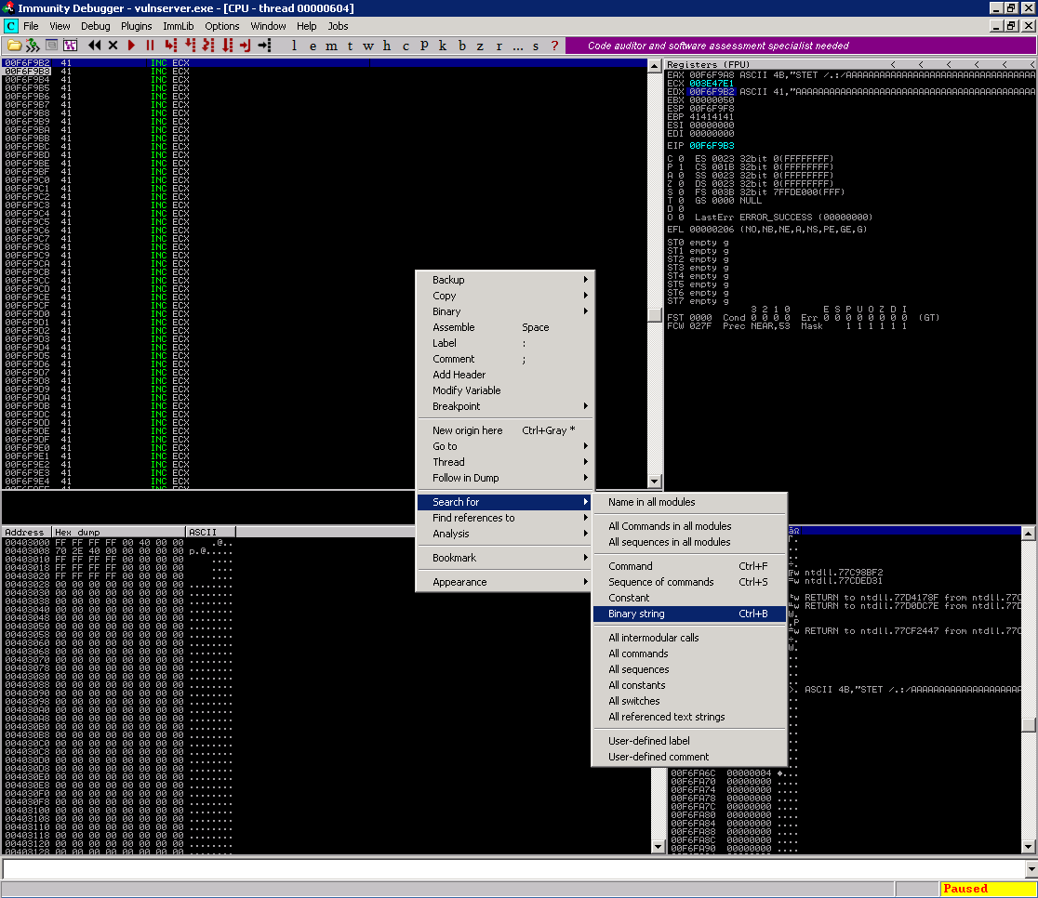Click scroll-down arrow of disassembly pane
The width and height of the screenshot is (1038, 898).
(x=654, y=482)
